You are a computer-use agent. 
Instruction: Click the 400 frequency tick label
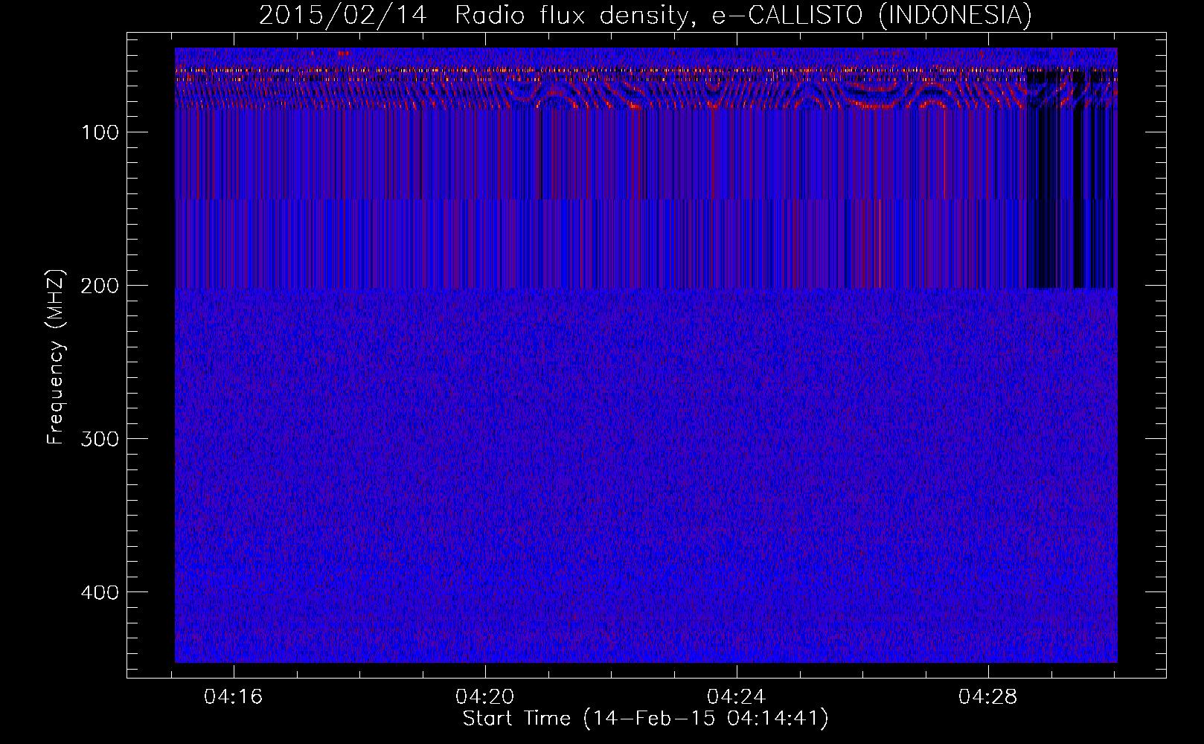coord(100,592)
